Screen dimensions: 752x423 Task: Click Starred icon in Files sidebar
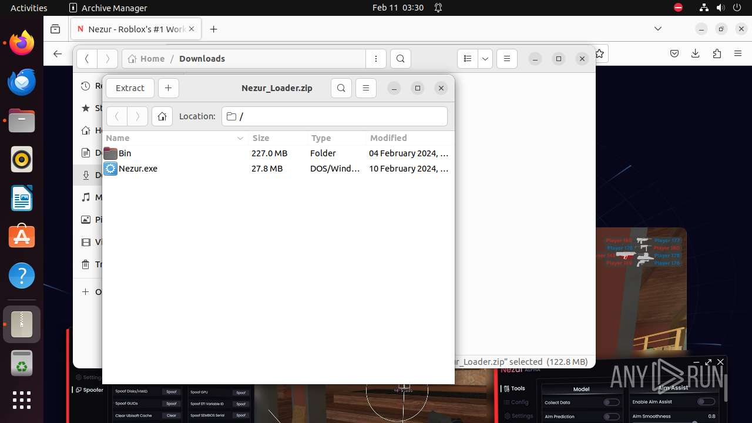[x=86, y=108]
